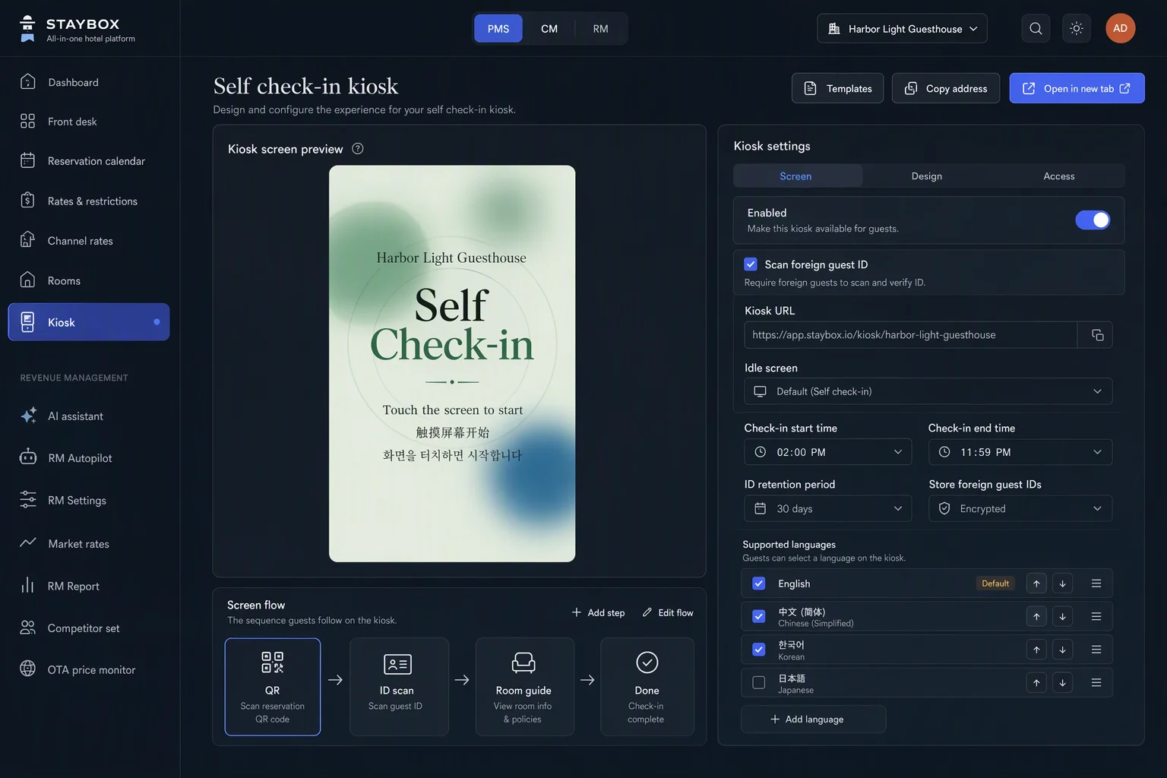Click the Copy address button
Screen dimensions: 1167x778
[946, 88]
